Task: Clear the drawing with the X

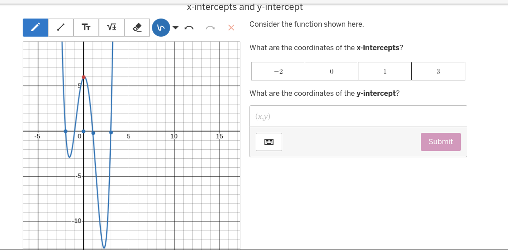Action: [231, 28]
